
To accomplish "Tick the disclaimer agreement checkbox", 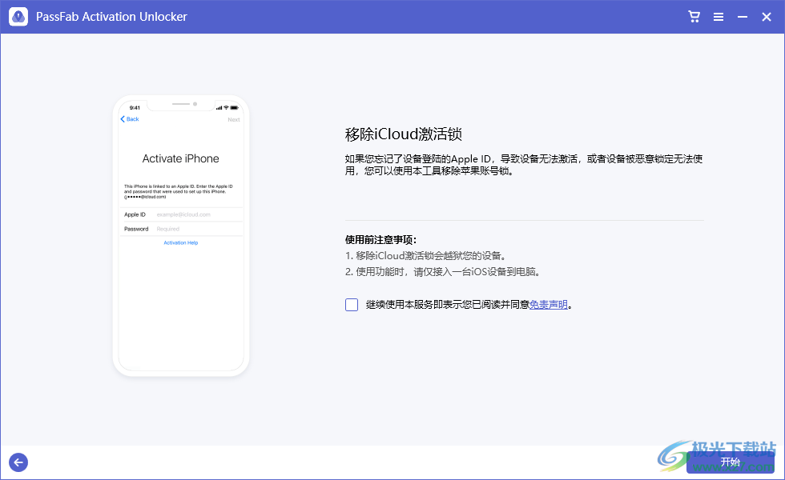I will tap(352, 305).
